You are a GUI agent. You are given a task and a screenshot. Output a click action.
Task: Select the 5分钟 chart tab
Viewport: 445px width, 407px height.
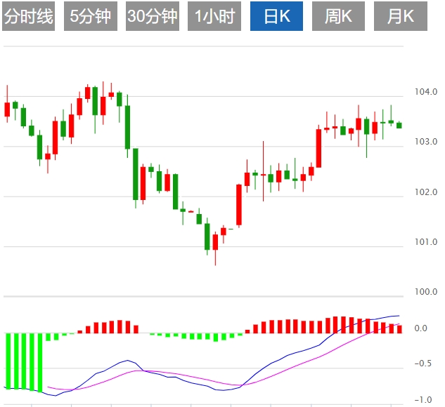[x=91, y=17]
